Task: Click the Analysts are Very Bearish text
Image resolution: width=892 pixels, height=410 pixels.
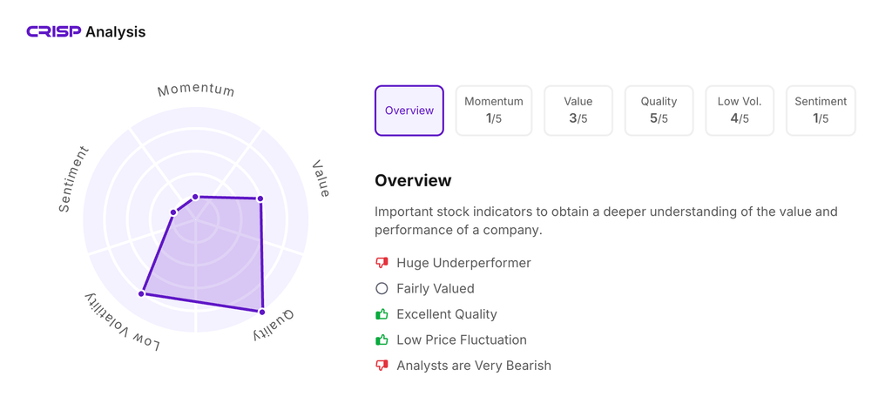Action: pyautogui.click(x=474, y=366)
